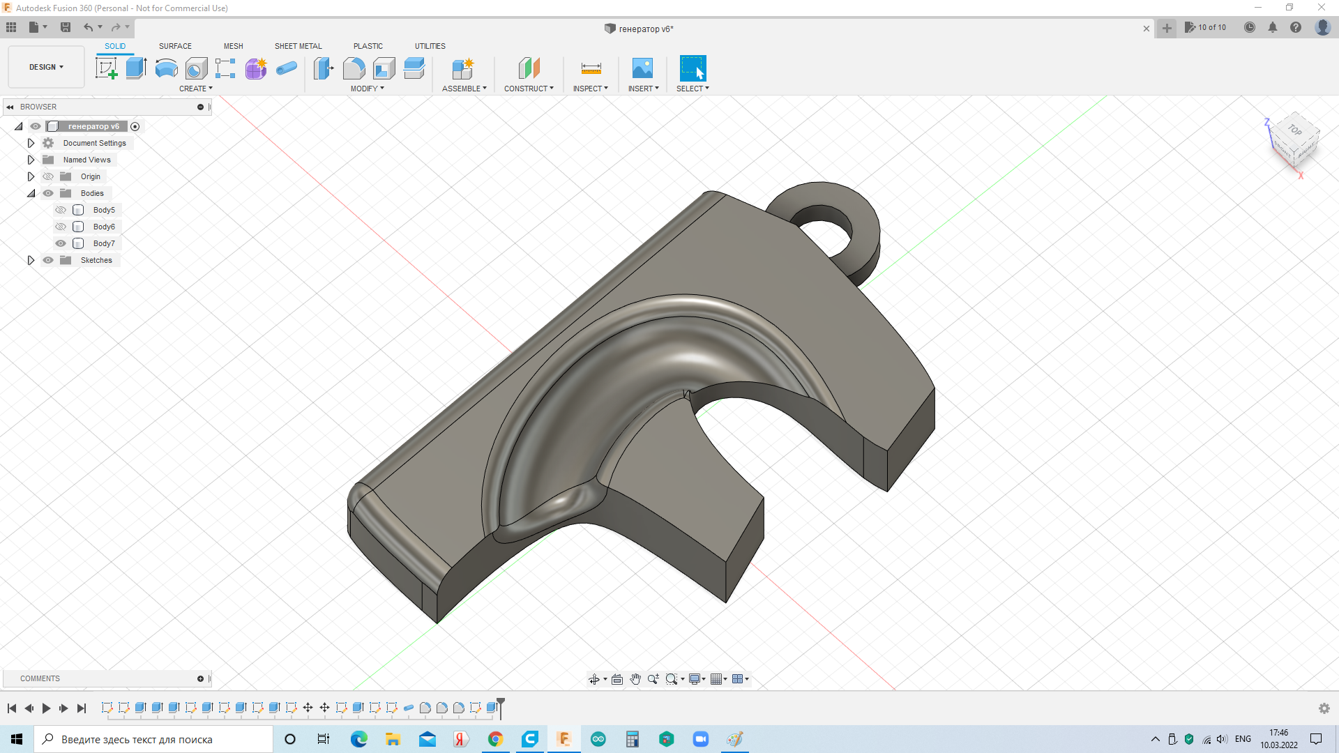Switch to the SURFACE tab
Screen dimensions: 1339x753
pyautogui.click(x=175, y=46)
